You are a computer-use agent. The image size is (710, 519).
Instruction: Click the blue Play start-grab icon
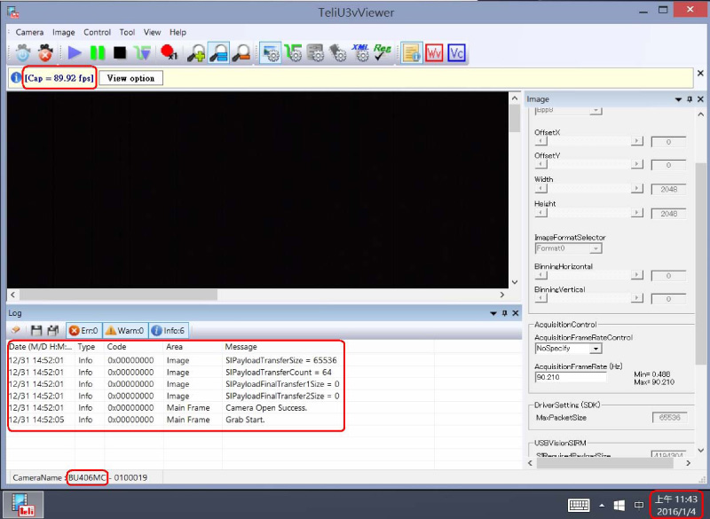[x=75, y=53]
